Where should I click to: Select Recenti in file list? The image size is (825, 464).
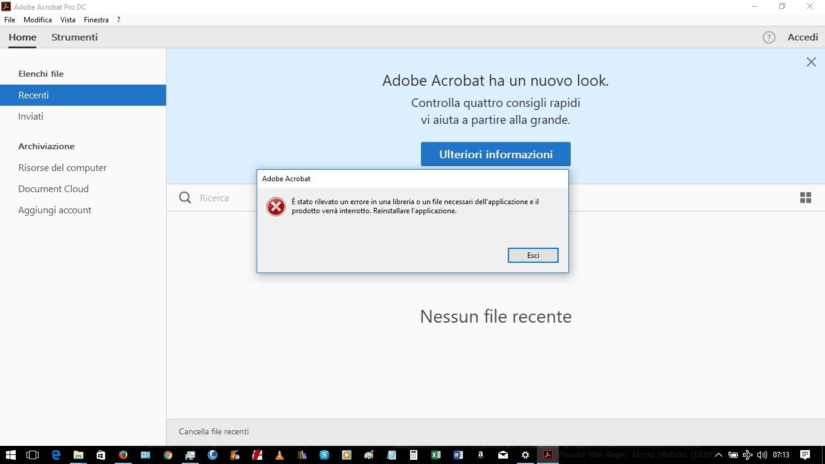(83, 95)
